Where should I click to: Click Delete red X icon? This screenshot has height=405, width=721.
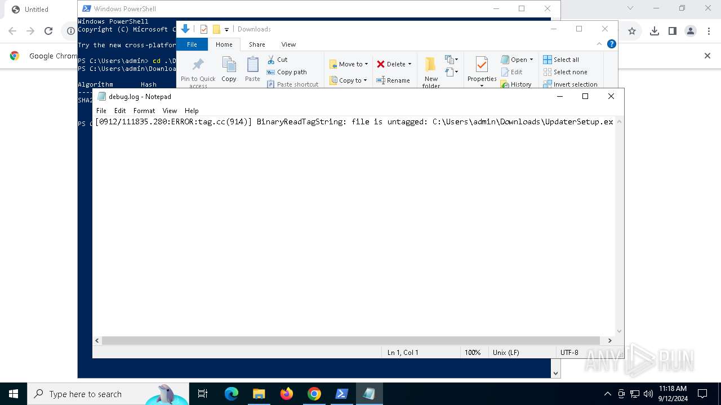[x=381, y=64]
